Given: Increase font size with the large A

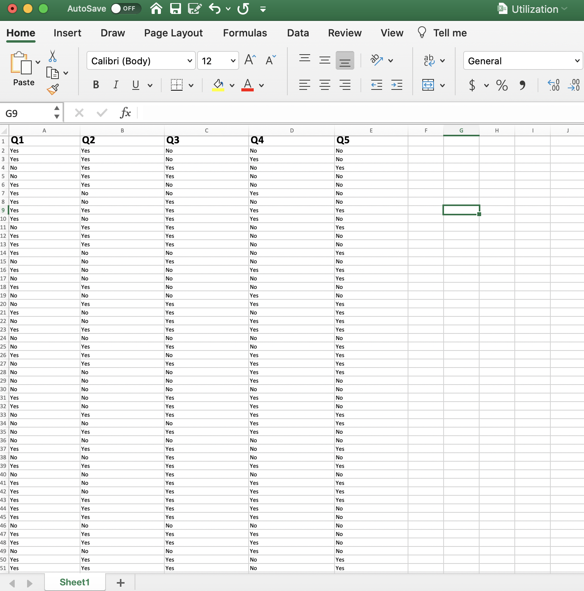Looking at the screenshot, I should click(x=250, y=60).
